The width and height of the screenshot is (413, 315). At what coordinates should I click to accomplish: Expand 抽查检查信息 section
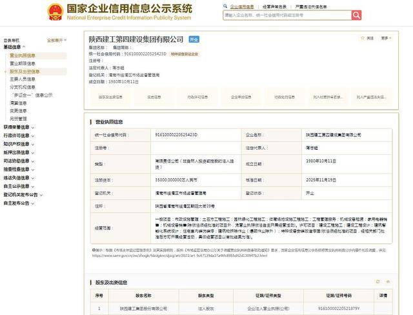pyautogui.click(x=19, y=169)
